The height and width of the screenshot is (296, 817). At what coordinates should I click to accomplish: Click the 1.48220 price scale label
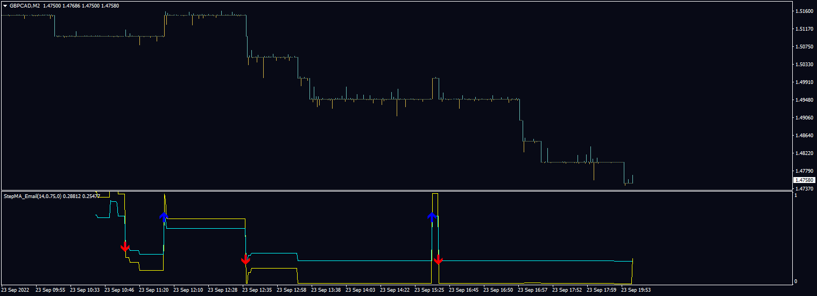click(804, 153)
